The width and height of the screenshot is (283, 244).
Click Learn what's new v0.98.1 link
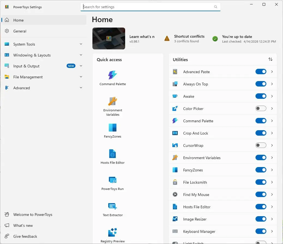[x=142, y=39]
